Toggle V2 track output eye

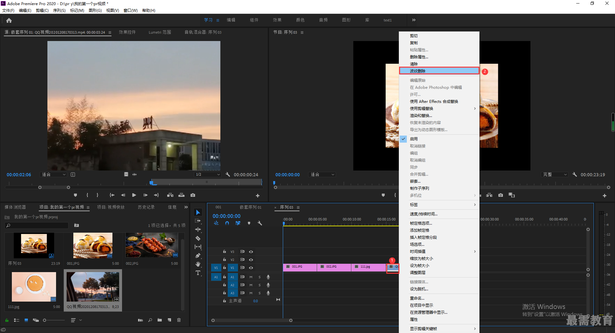pos(251,260)
